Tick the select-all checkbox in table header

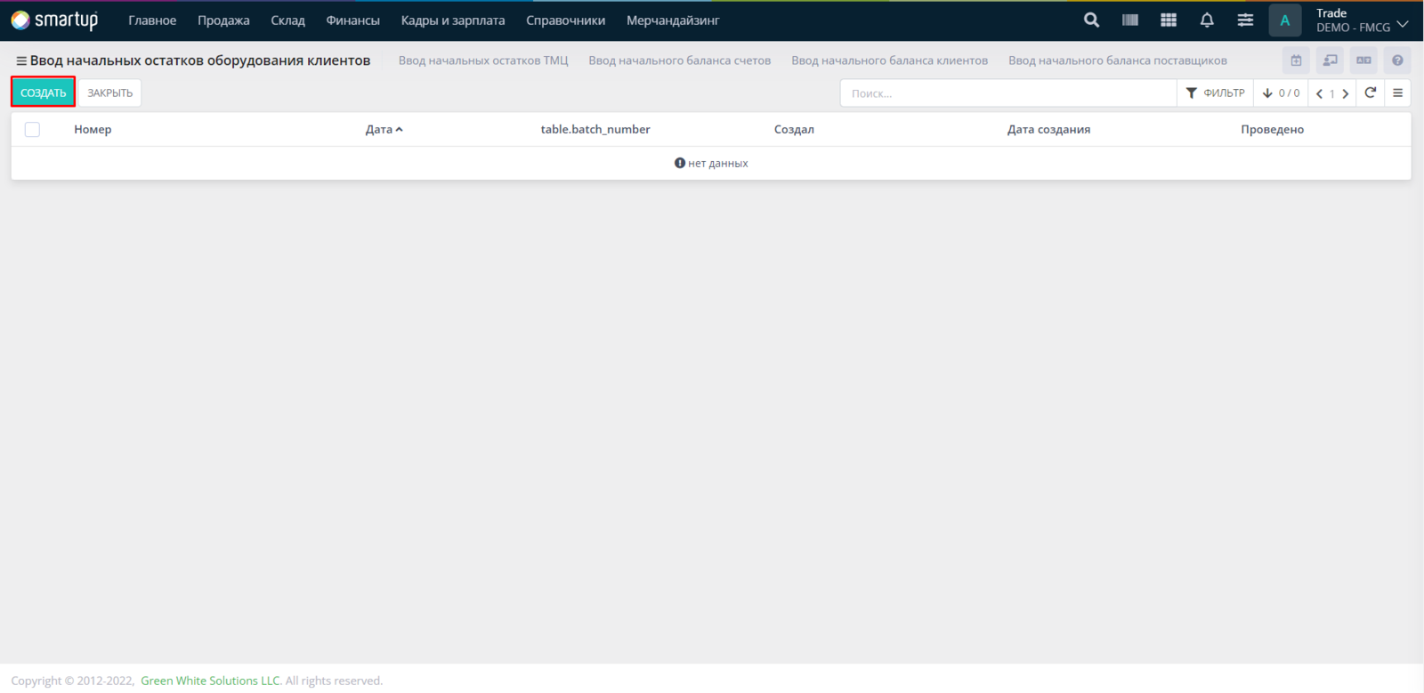click(x=32, y=129)
